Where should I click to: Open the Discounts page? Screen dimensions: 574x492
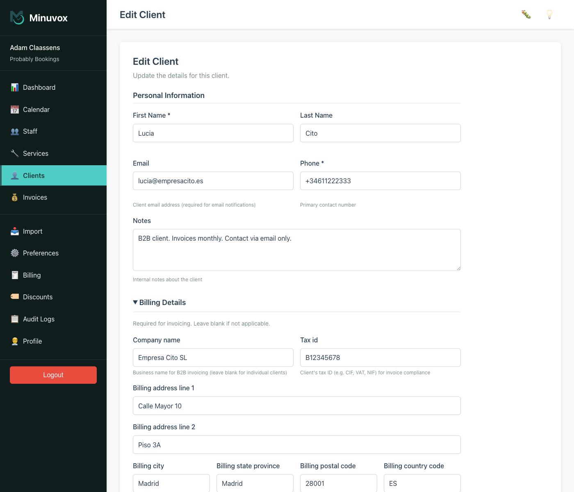point(37,297)
